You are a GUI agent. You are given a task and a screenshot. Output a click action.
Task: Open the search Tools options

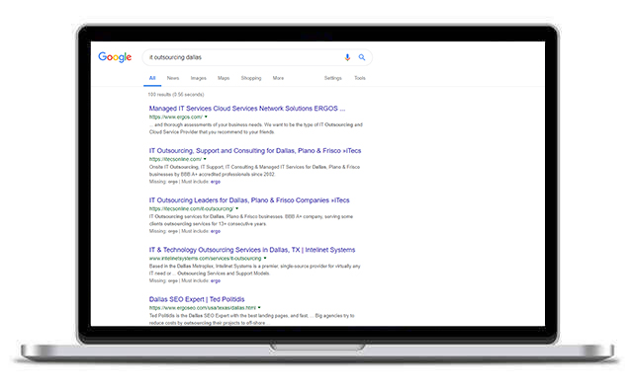coord(360,78)
